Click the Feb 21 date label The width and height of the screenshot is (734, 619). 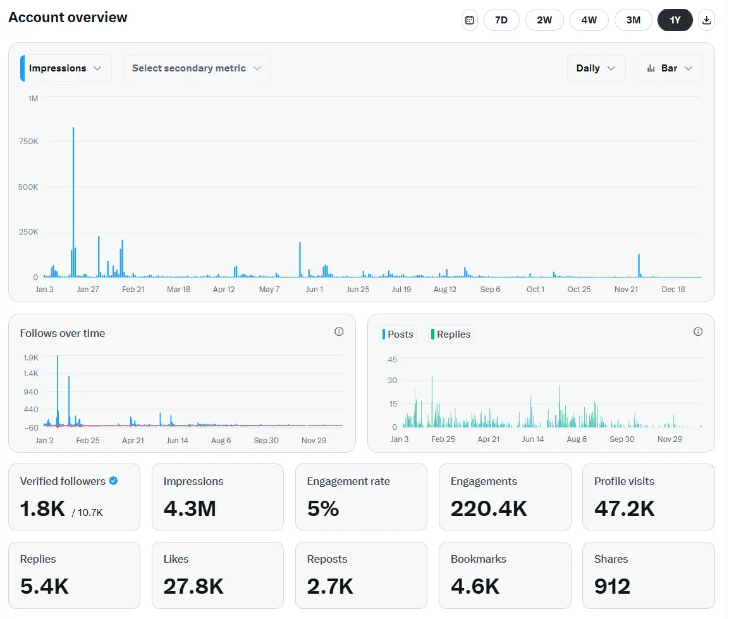(x=133, y=290)
